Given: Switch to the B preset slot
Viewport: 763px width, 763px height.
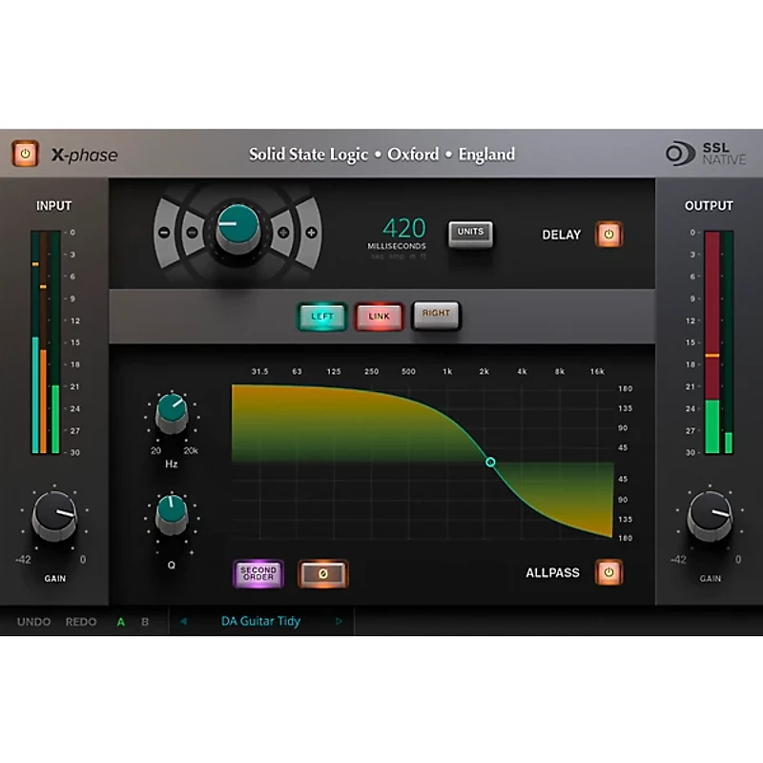Looking at the screenshot, I should coord(145,622).
